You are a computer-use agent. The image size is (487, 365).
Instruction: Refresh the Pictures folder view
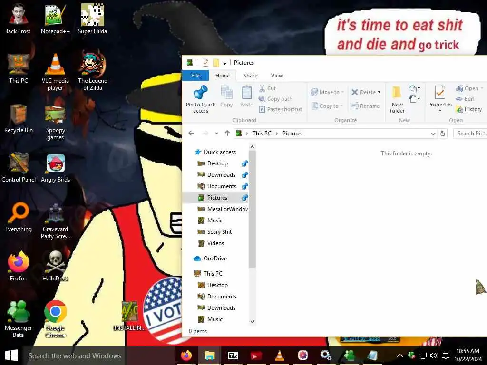[443, 134]
